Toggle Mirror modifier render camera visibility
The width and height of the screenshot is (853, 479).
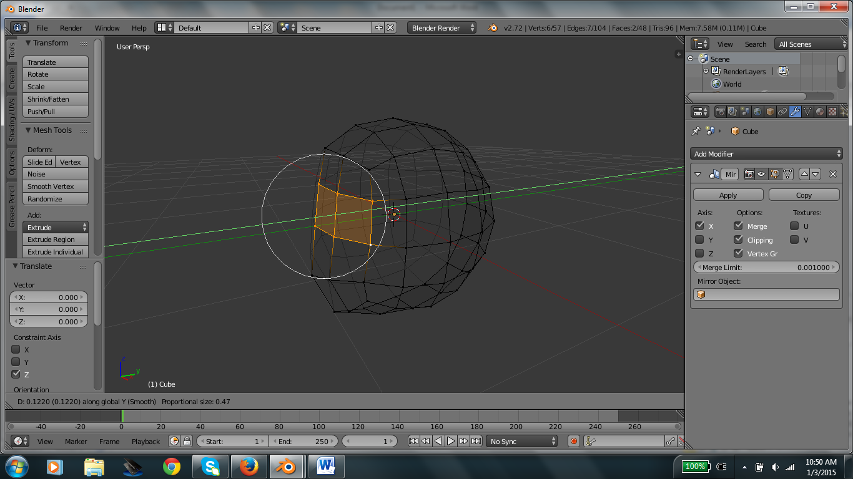(749, 174)
